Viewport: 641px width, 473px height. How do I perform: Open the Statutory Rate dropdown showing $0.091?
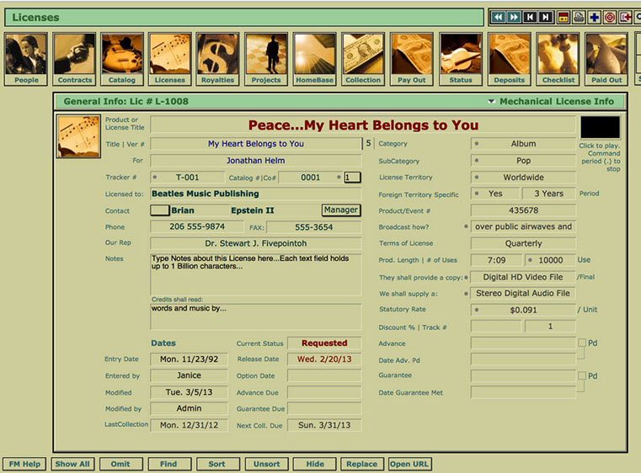pos(523,310)
